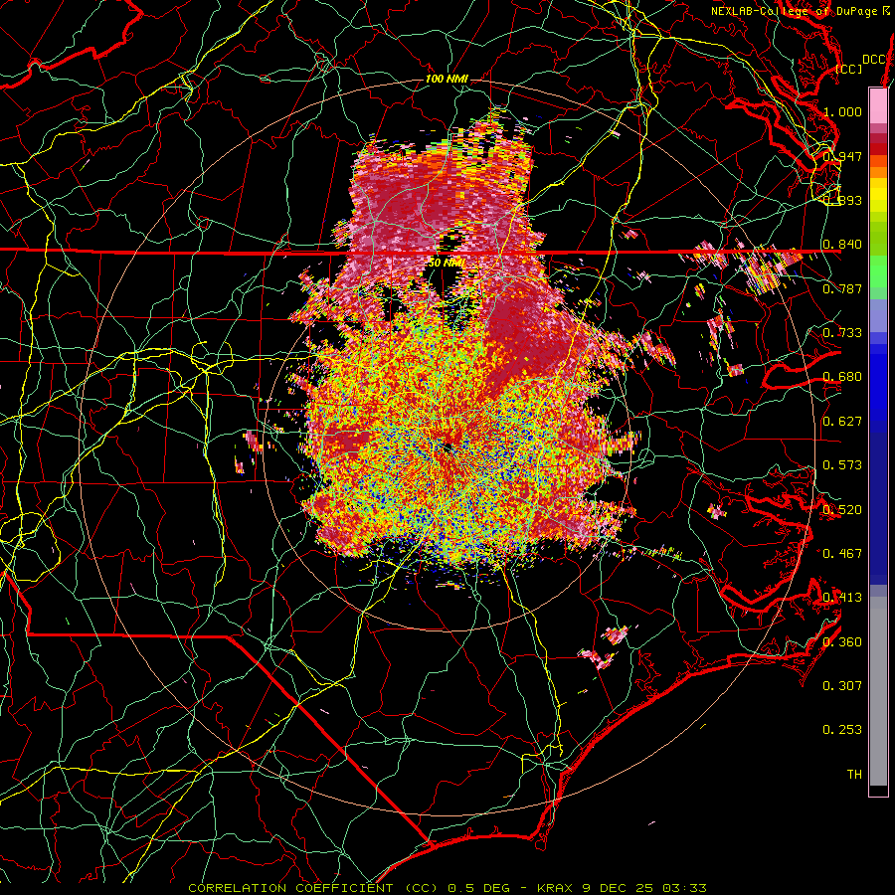Pick the black TH segment at color bar bottom

point(878,791)
